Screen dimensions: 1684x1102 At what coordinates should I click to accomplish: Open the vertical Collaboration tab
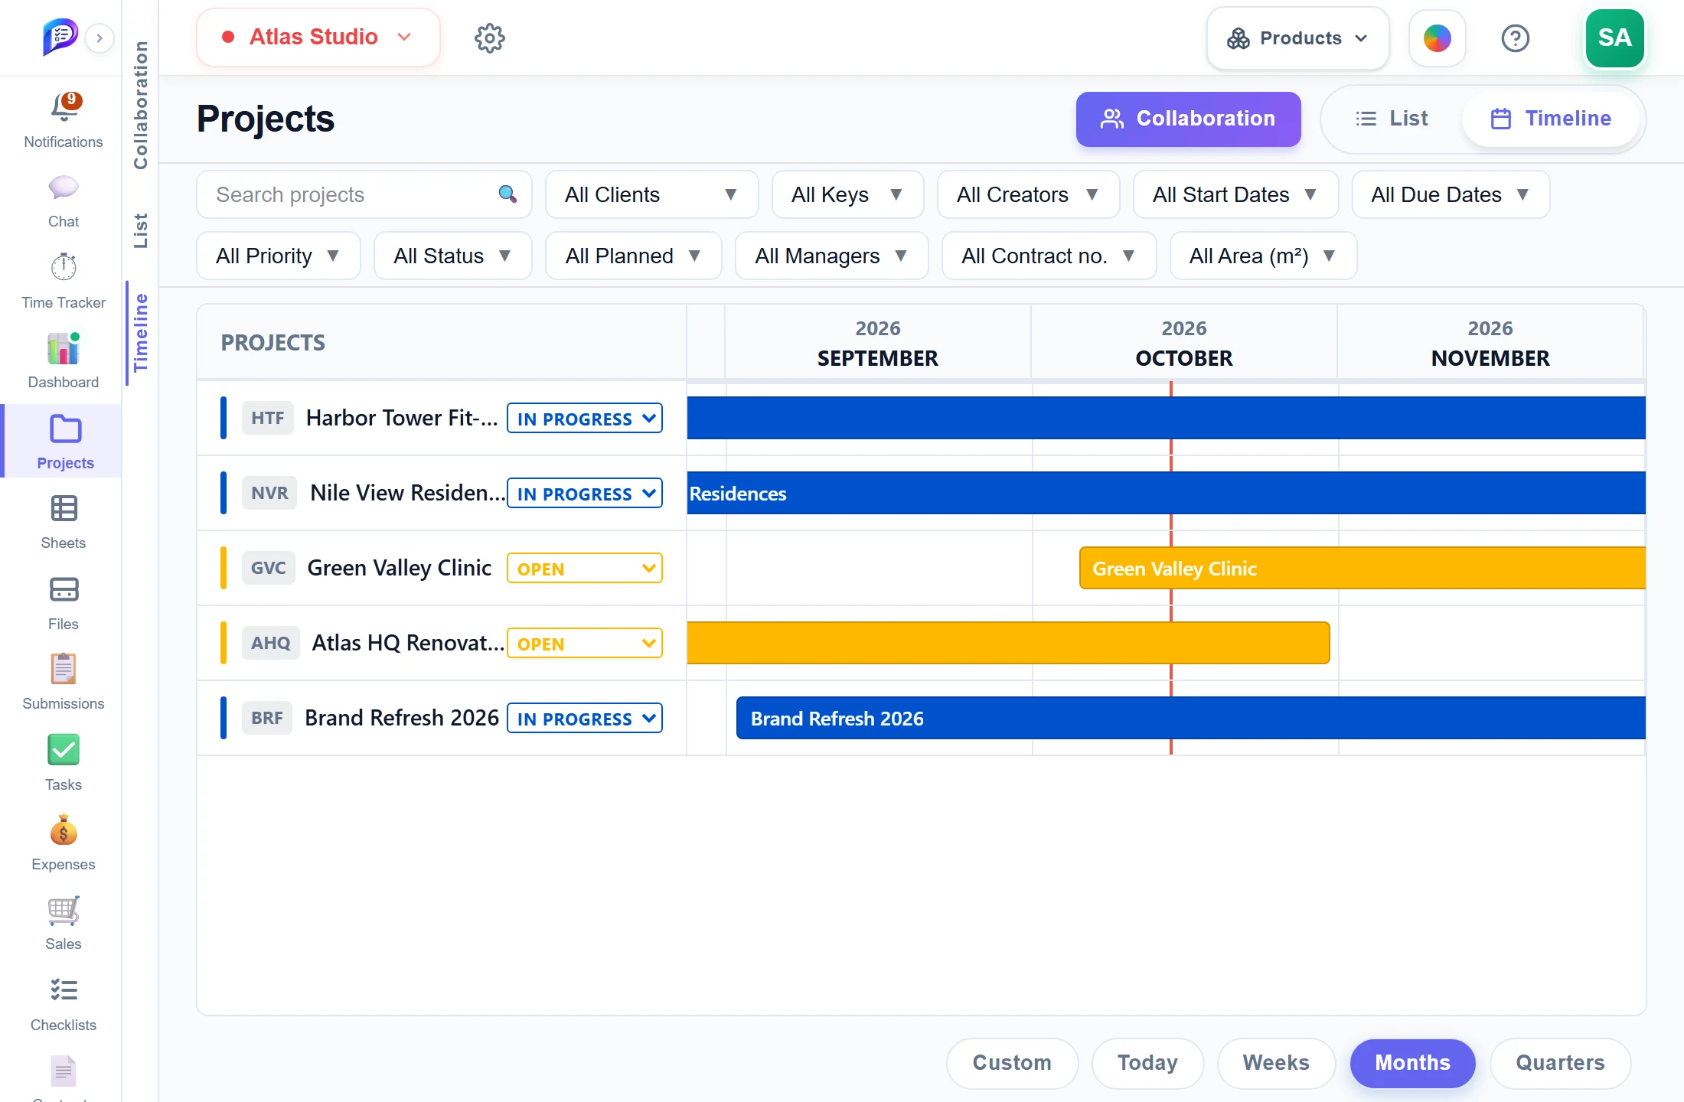click(141, 104)
